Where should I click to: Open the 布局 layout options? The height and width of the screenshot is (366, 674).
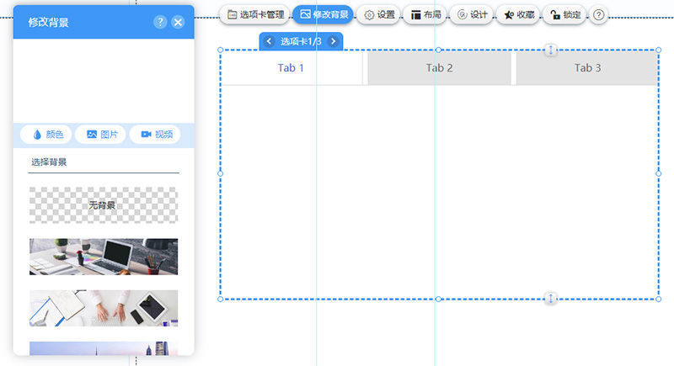pyautogui.click(x=425, y=14)
